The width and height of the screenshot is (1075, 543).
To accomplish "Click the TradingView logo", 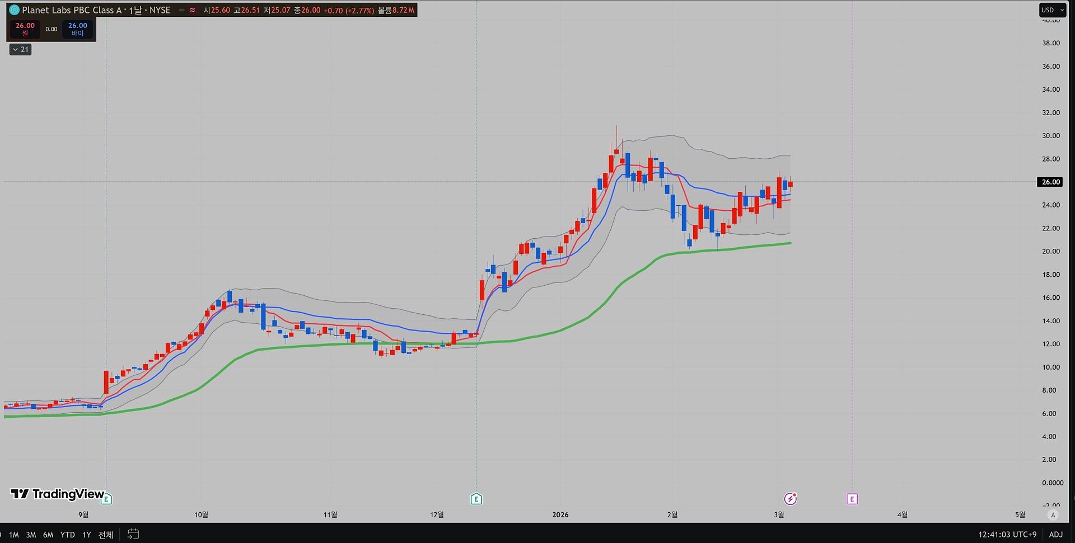I will coord(58,494).
